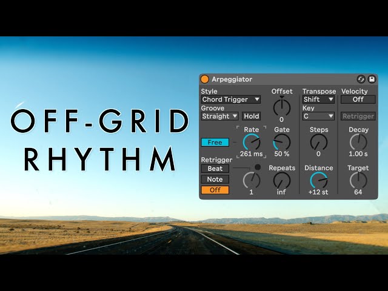Viewport: 388px width, 291px height.
Task: Click the Decay knob
Action: pyautogui.click(x=358, y=142)
